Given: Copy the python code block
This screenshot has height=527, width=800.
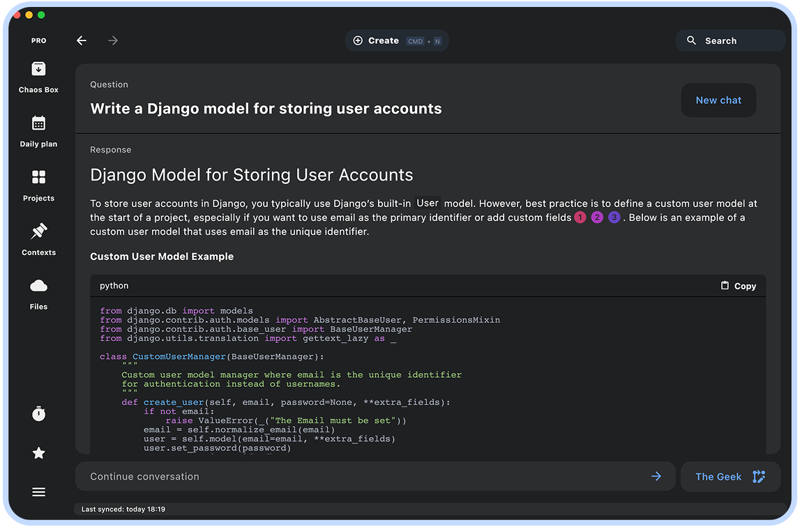Looking at the screenshot, I should coord(738,286).
